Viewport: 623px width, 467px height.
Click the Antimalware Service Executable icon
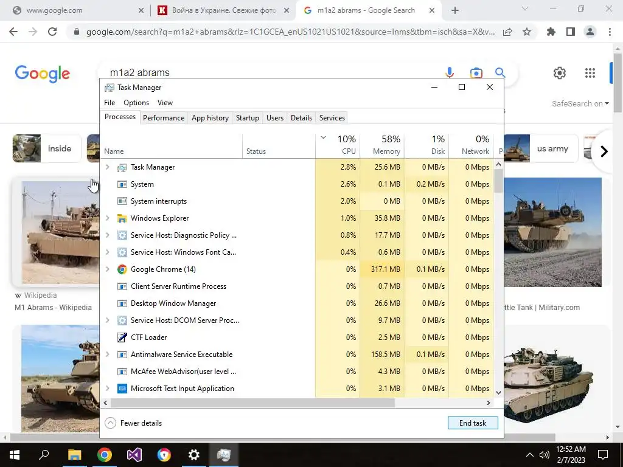coord(122,355)
